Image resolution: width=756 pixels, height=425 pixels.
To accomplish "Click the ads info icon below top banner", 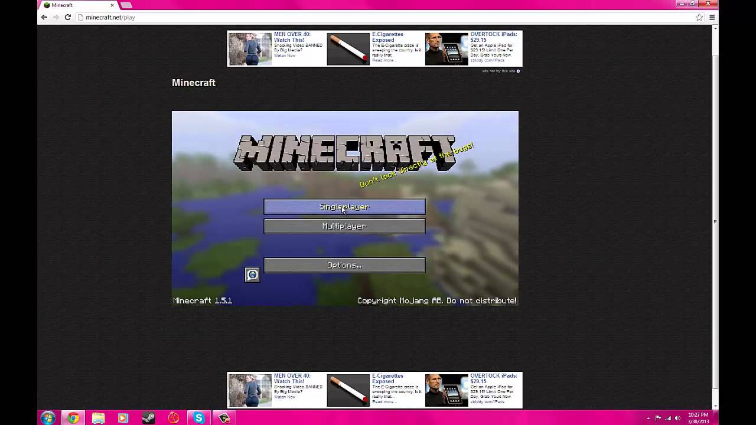I will [518, 71].
